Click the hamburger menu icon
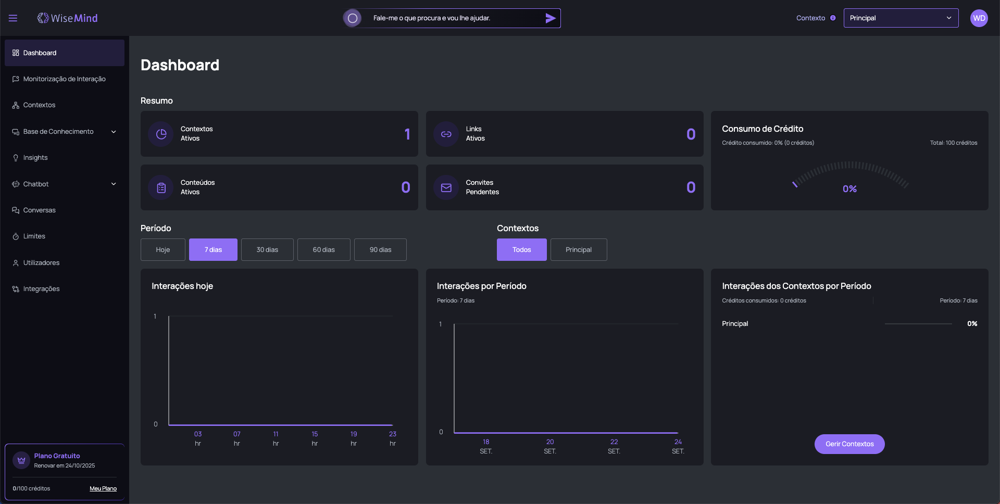This screenshot has width=1000, height=504. click(x=13, y=18)
